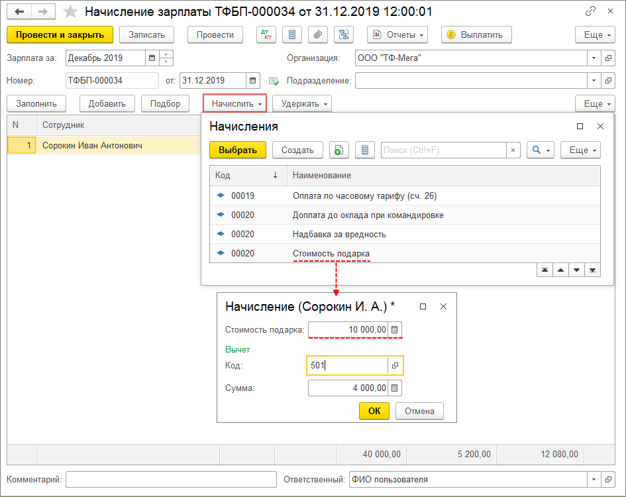Screen dimensions: 626x497
Task: Click the Дт/Кт postings icon
Action: pyautogui.click(x=266, y=34)
